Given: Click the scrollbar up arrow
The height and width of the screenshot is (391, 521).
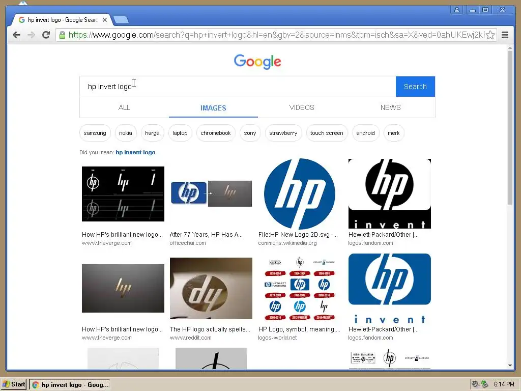Looking at the screenshot, I should (510, 48).
